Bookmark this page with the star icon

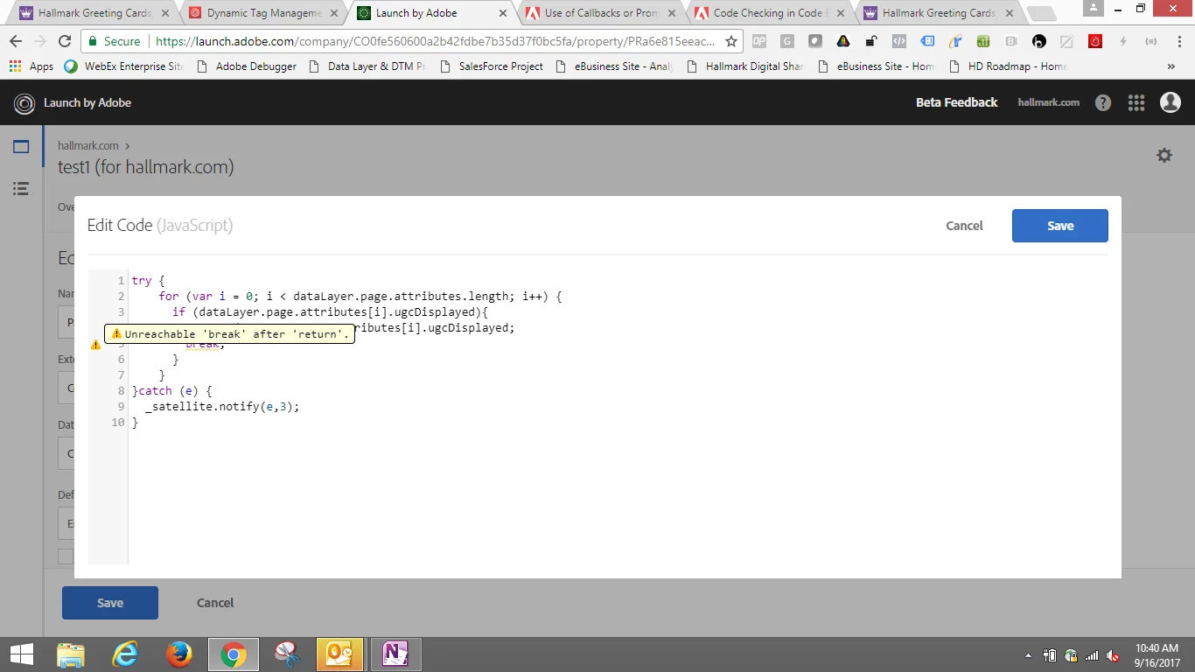coord(731,41)
